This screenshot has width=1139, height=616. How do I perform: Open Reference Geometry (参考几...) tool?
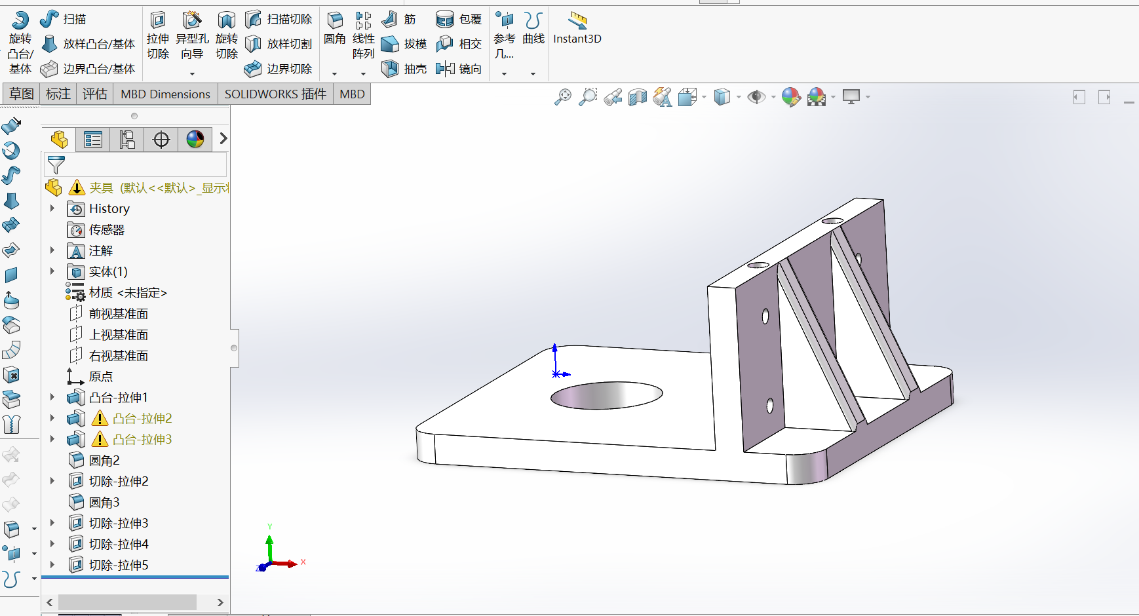point(504,36)
